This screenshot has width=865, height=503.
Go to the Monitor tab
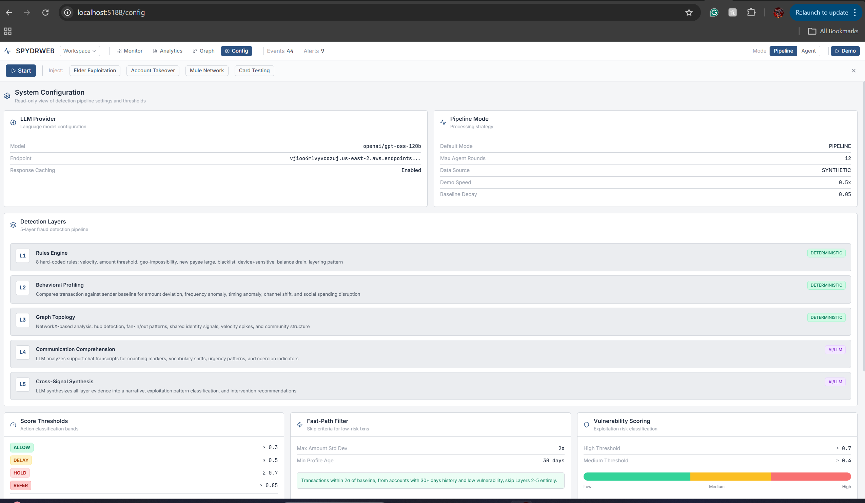(130, 51)
